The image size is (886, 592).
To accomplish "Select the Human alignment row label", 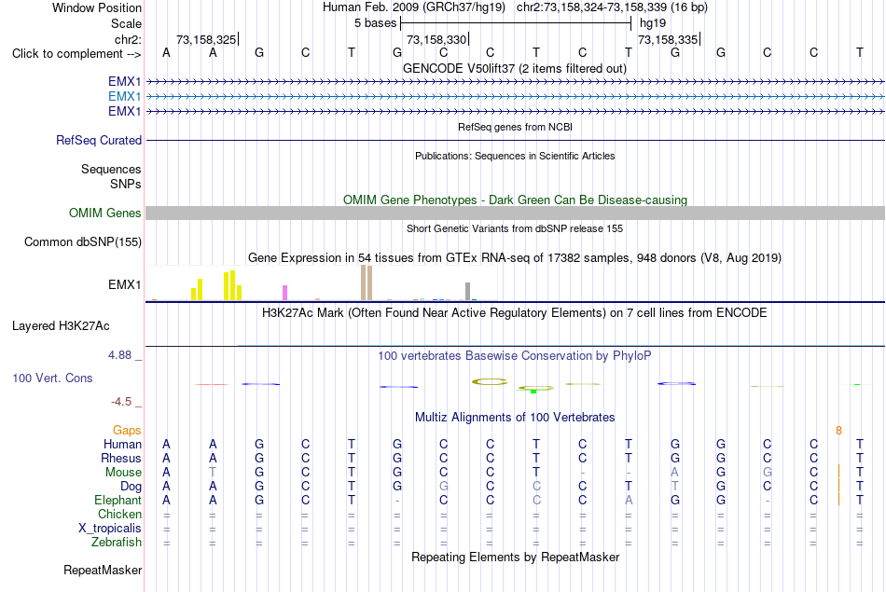I will [x=122, y=445].
